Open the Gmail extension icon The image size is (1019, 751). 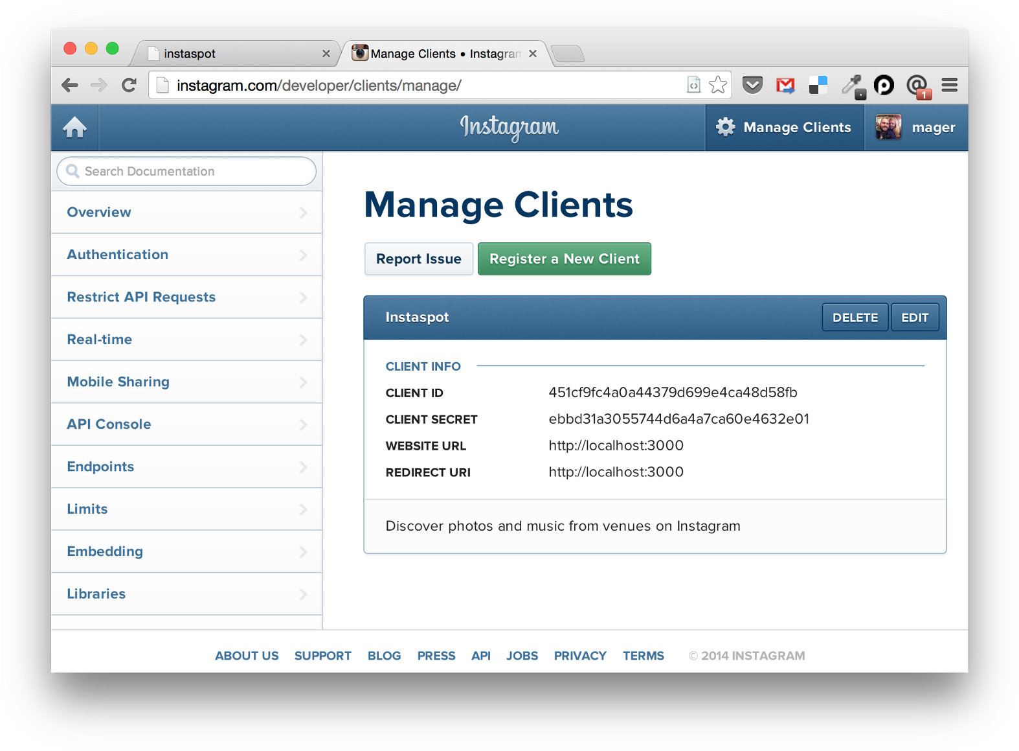tap(785, 85)
